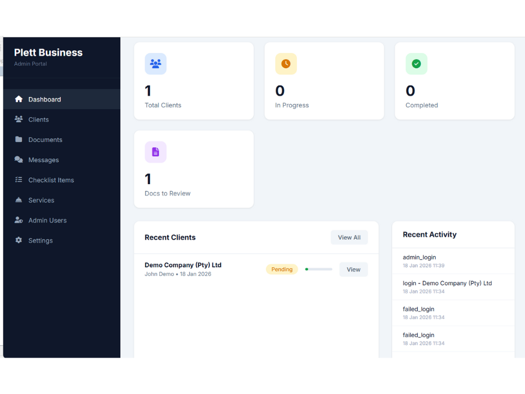Click the Demo Company progress bar
525x394 pixels.
318,269
